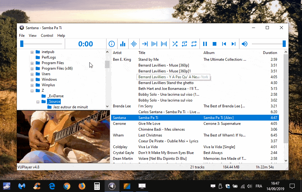Select the PerfLogs folder
302x192 pixels.
click(49, 57)
